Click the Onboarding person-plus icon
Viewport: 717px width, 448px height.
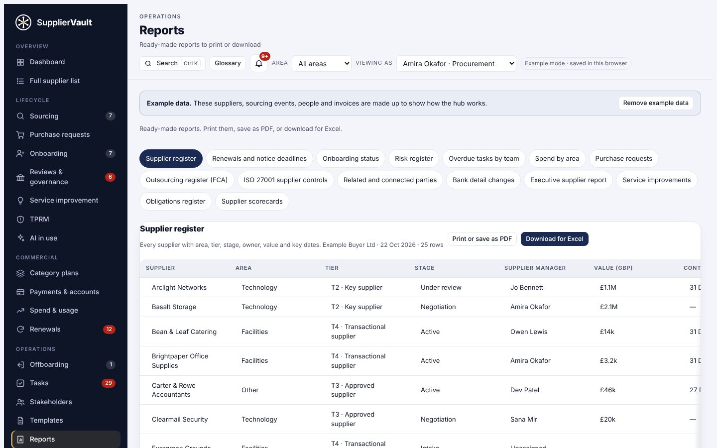tap(20, 154)
